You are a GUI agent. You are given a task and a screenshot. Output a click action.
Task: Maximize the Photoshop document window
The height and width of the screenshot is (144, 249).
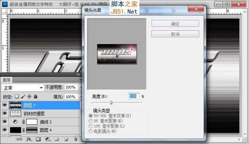tap(227, 4)
